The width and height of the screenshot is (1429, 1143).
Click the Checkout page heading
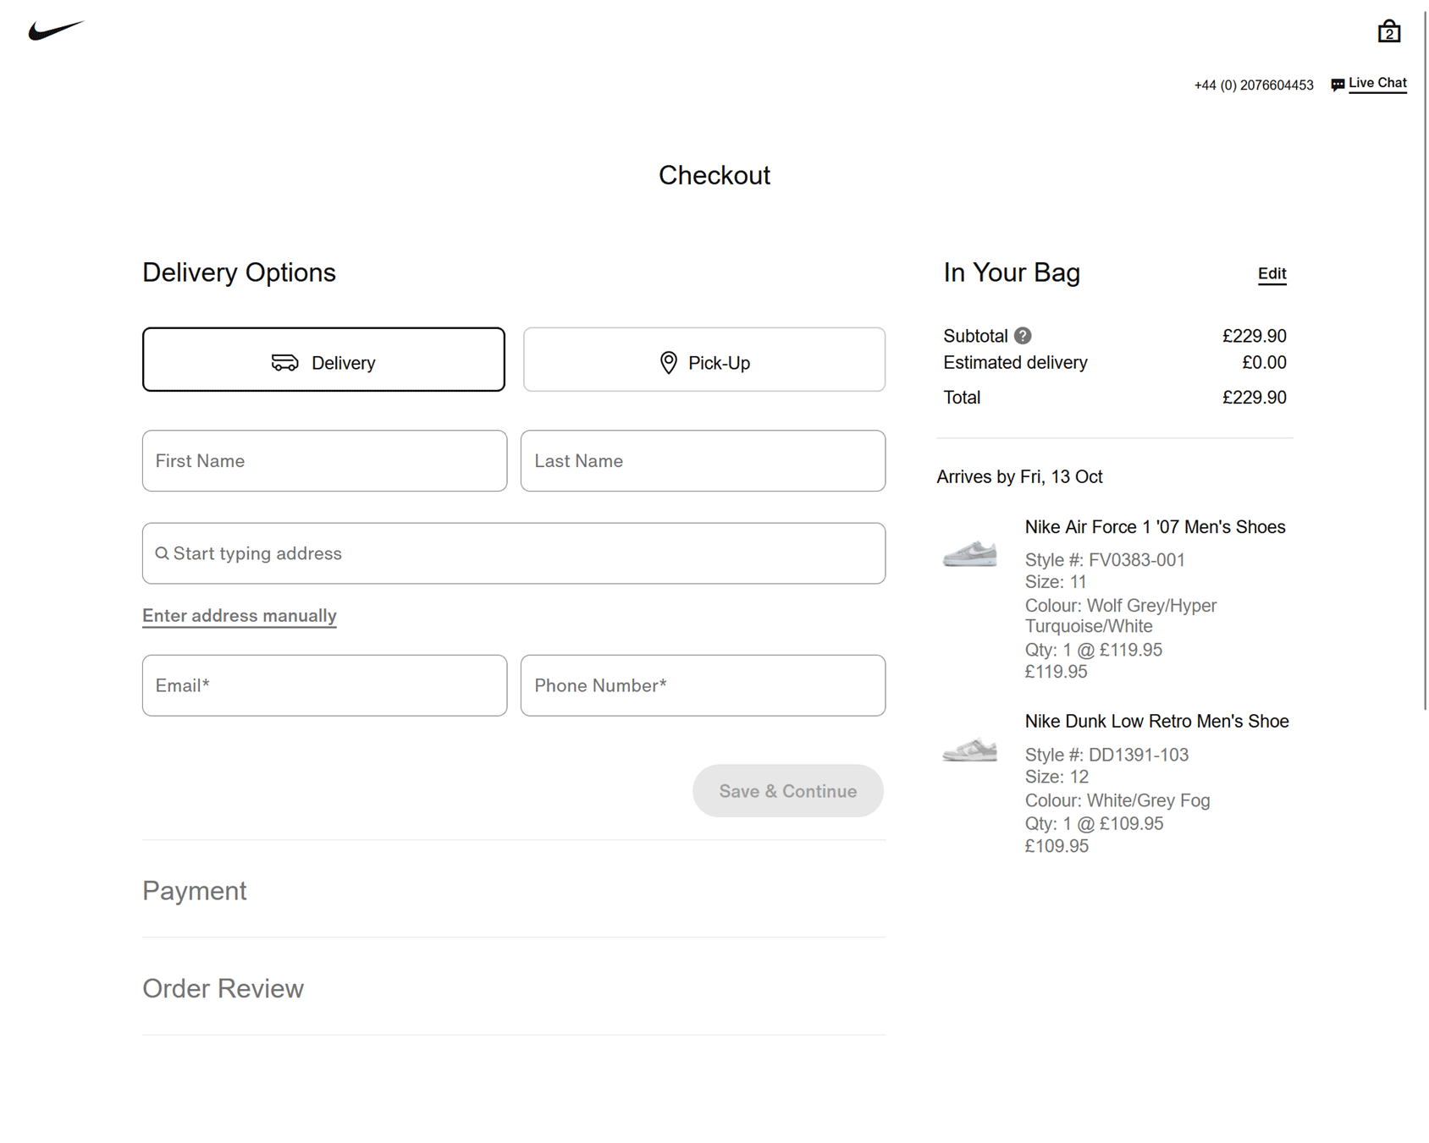coord(714,175)
